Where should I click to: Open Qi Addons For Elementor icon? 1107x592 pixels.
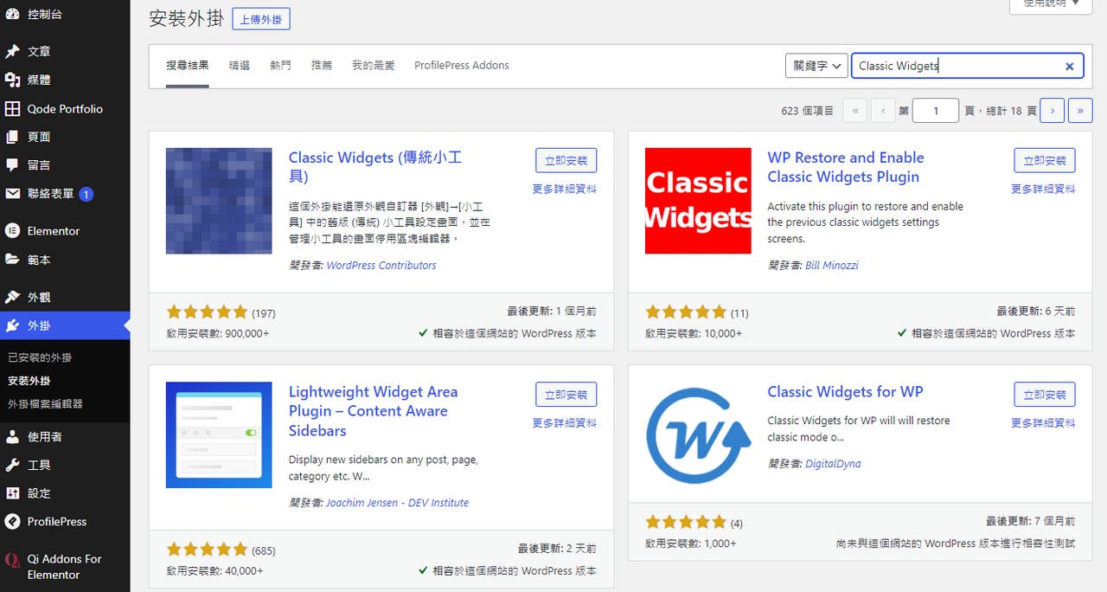tap(16, 559)
